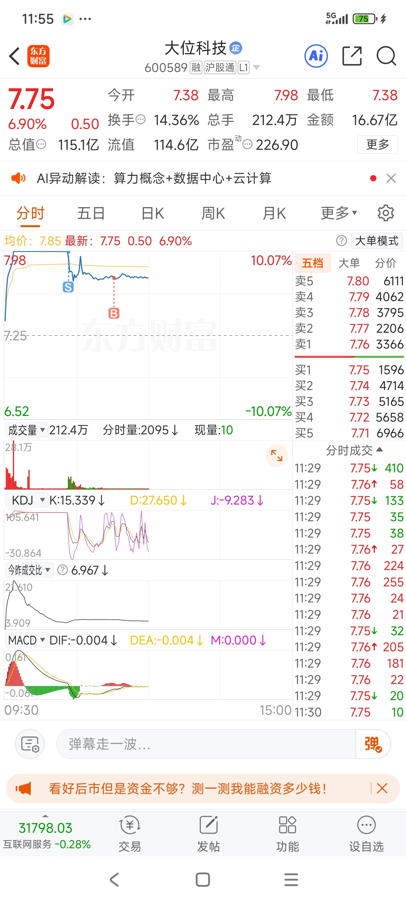
Task: Switch to 周K tab
Action: (213, 213)
